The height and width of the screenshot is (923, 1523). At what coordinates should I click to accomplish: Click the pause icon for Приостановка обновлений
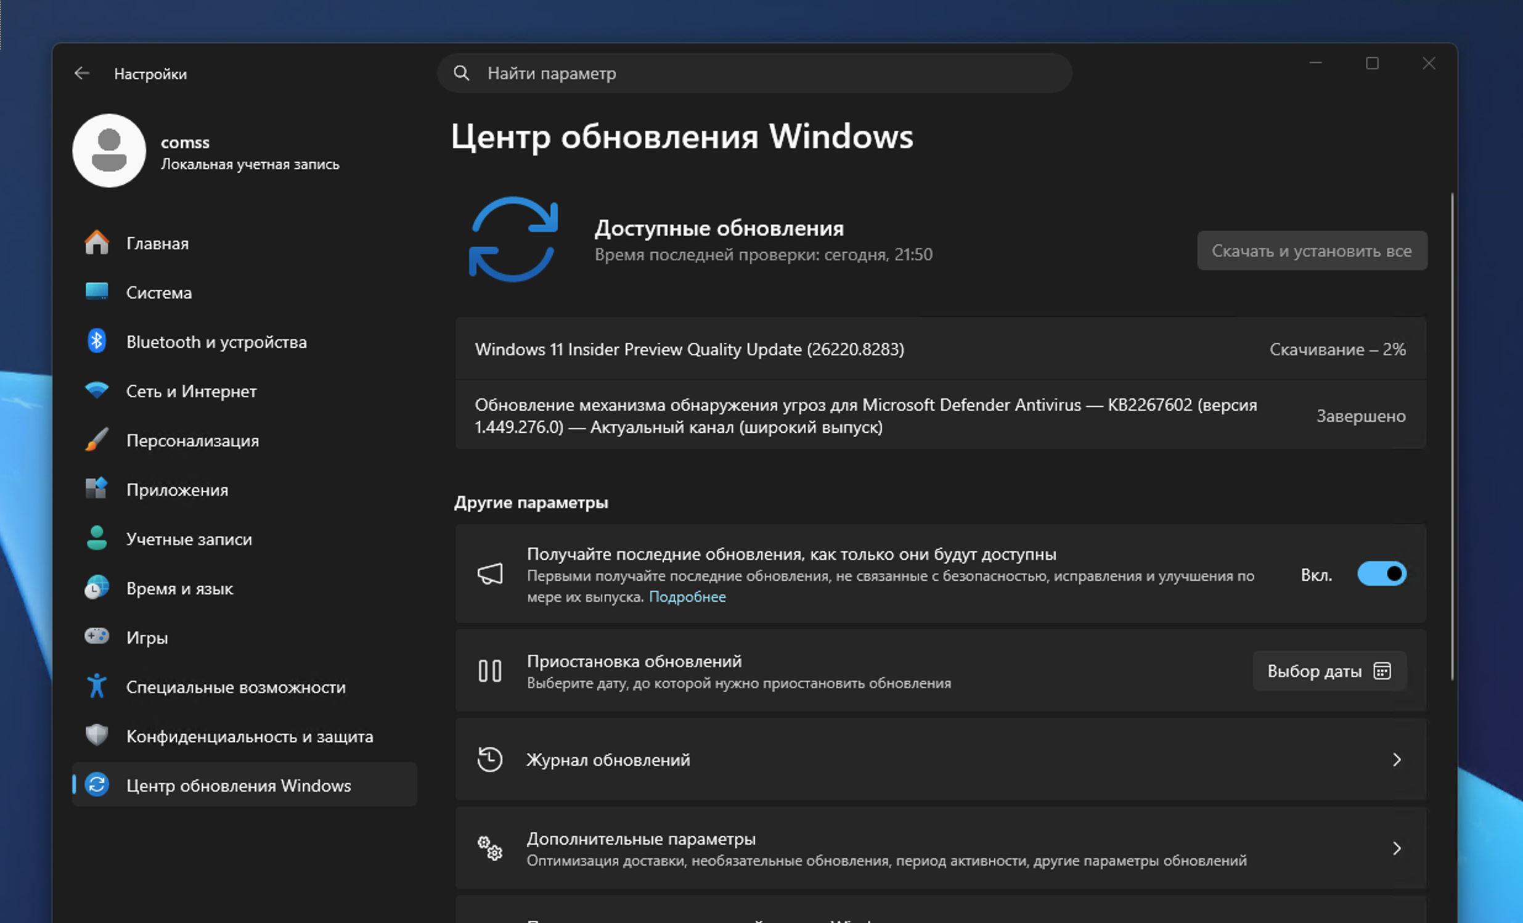click(x=490, y=671)
